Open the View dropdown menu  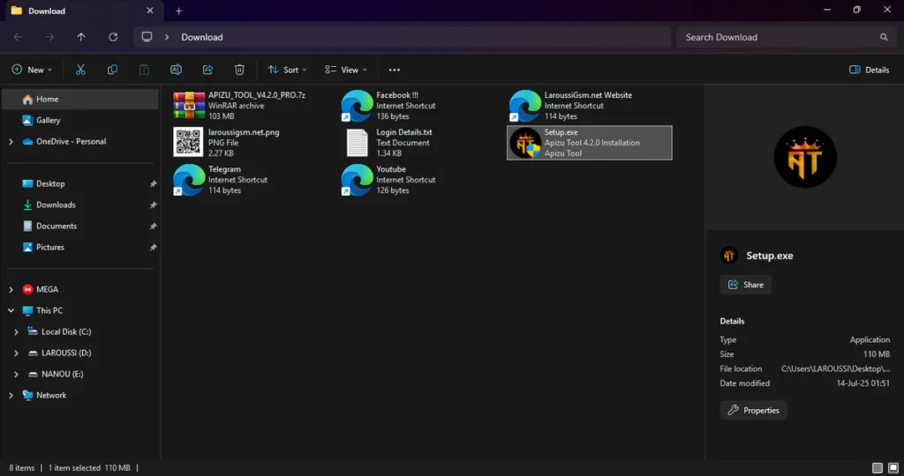click(346, 70)
